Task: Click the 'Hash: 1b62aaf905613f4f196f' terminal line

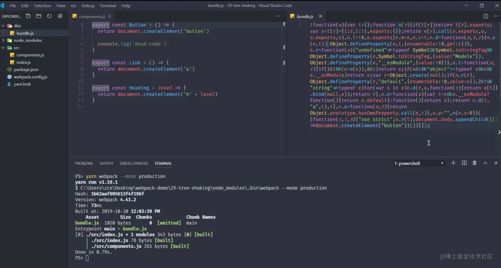Action: pos(110,194)
